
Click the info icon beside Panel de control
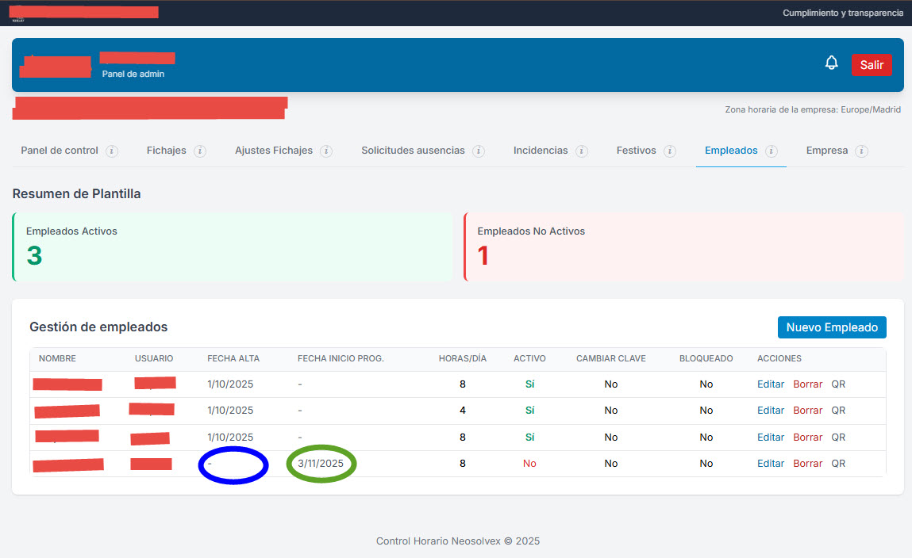click(112, 150)
